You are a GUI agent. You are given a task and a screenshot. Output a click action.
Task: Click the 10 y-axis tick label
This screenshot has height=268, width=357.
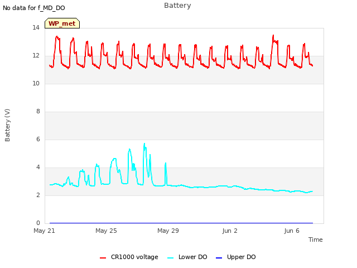[x=36, y=83]
